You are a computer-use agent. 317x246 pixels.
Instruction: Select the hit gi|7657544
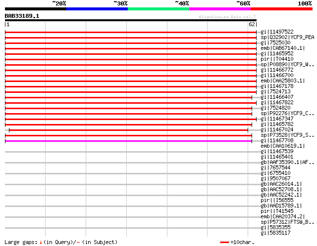[x=275, y=168]
